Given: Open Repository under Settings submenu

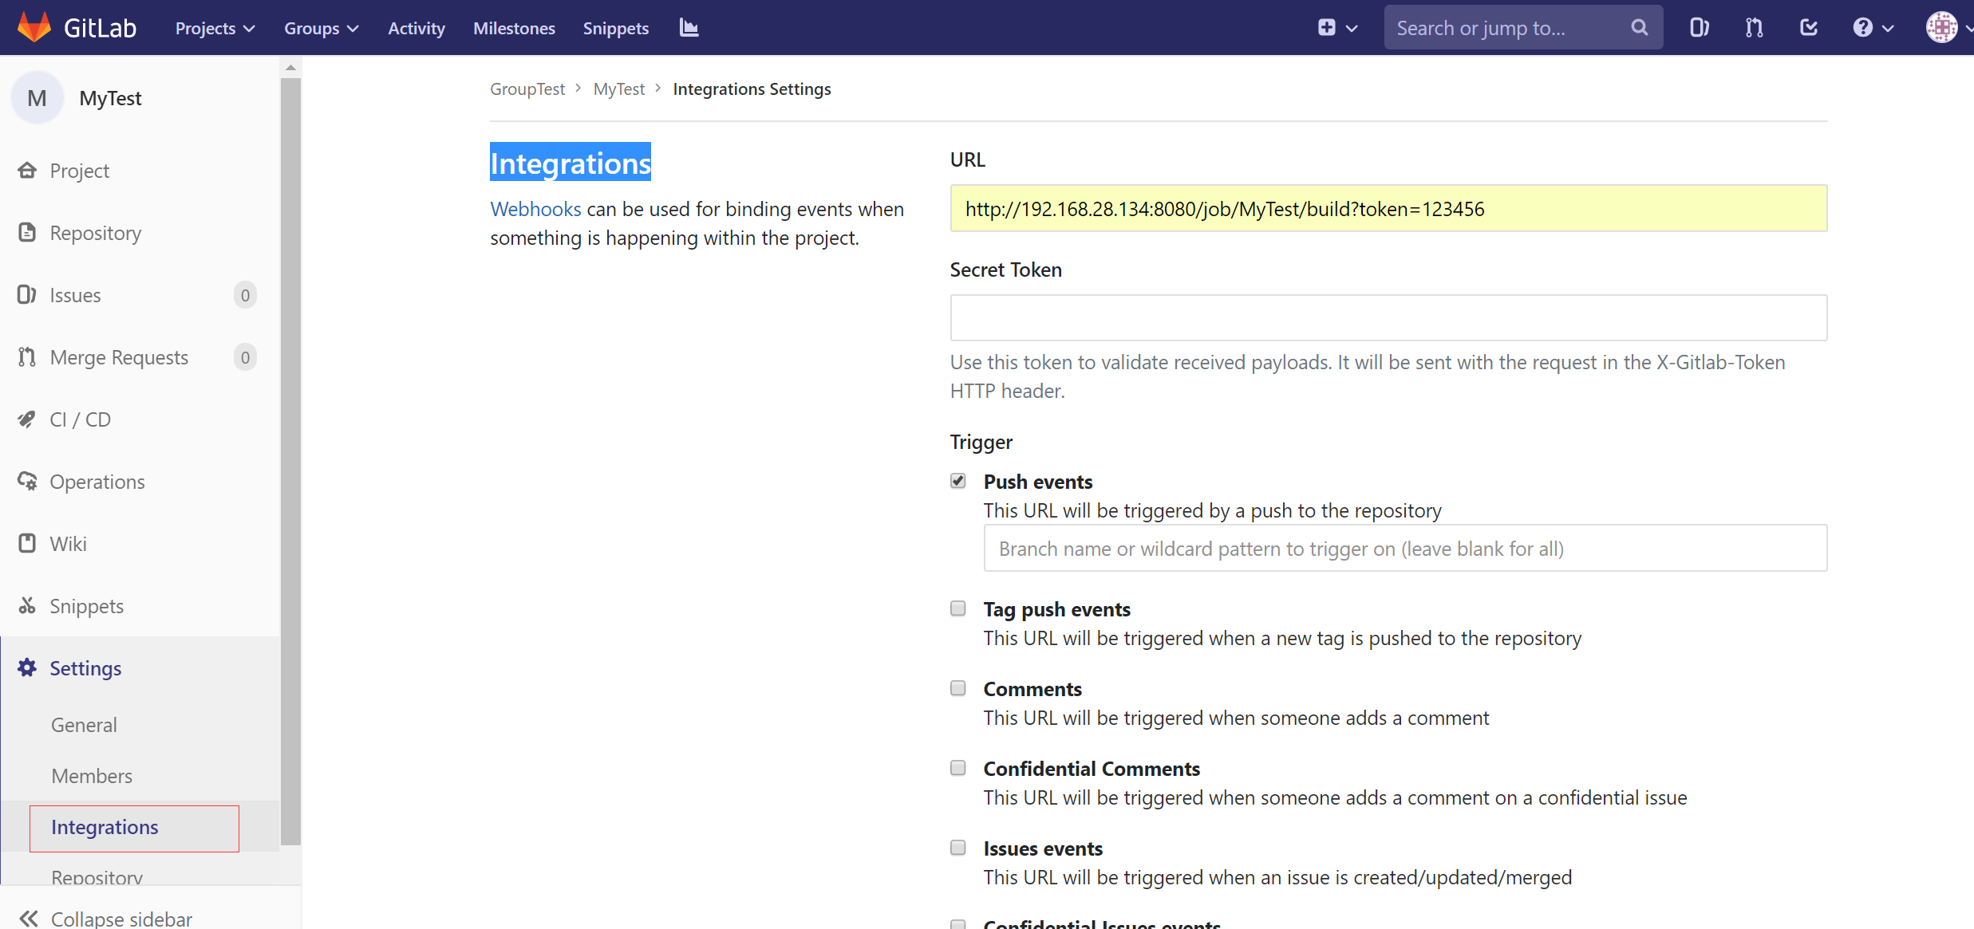Looking at the screenshot, I should coord(97,877).
